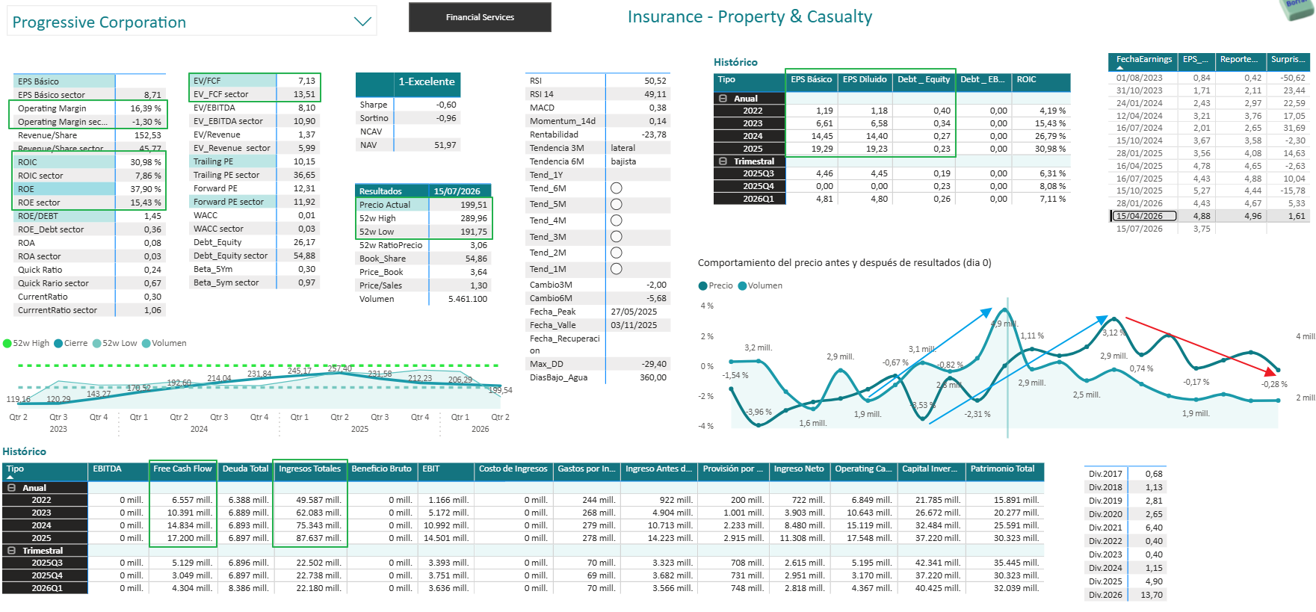The height and width of the screenshot is (612, 1316).
Task: Click the 2022 row in the EPS Básico table
Action: coord(892,111)
